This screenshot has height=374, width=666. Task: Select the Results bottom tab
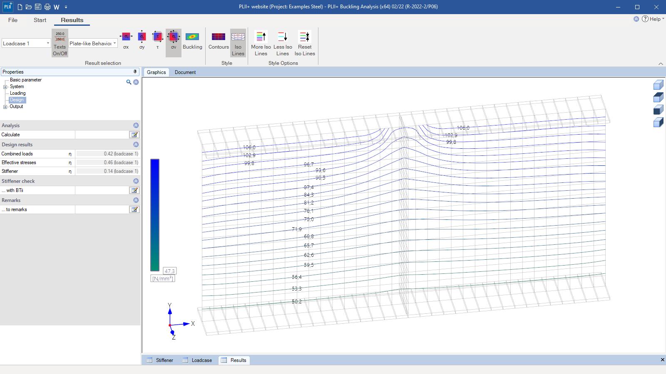(x=234, y=360)
